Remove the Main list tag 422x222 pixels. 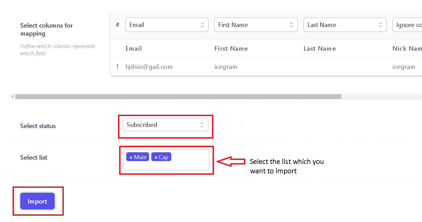tap(131, 157)
